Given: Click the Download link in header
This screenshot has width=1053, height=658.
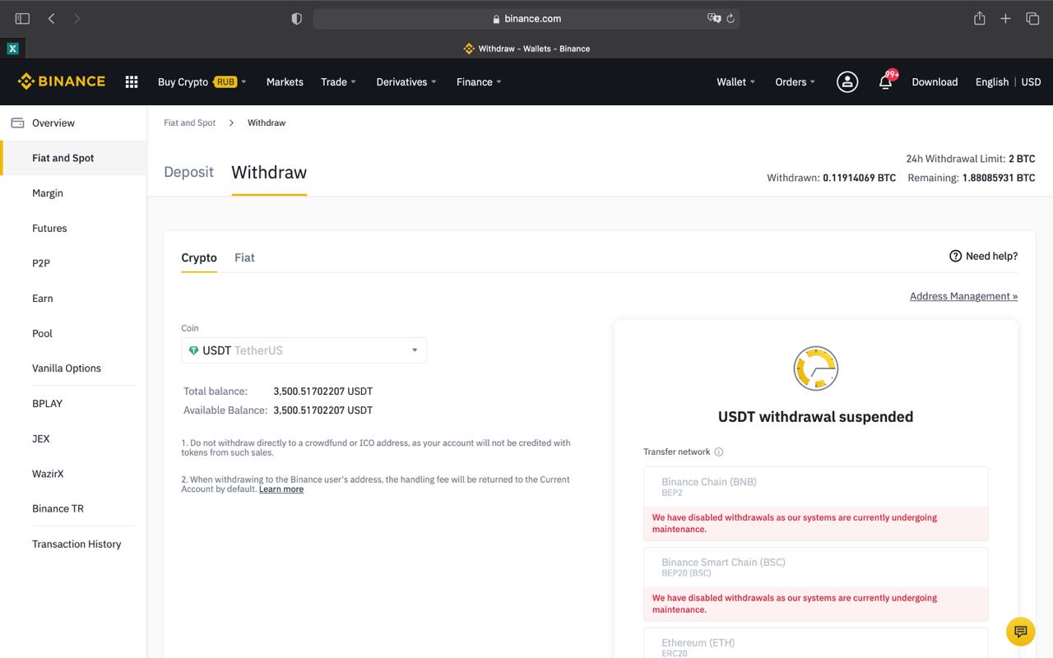Looking at the screenshot, I should pyautogui.click(x=935, y=81).
